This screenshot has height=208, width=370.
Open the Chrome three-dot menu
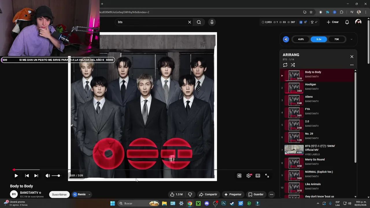366,12
